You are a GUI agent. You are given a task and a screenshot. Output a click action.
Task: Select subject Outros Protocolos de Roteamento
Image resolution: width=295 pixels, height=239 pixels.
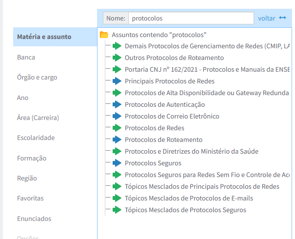(174, 58)
